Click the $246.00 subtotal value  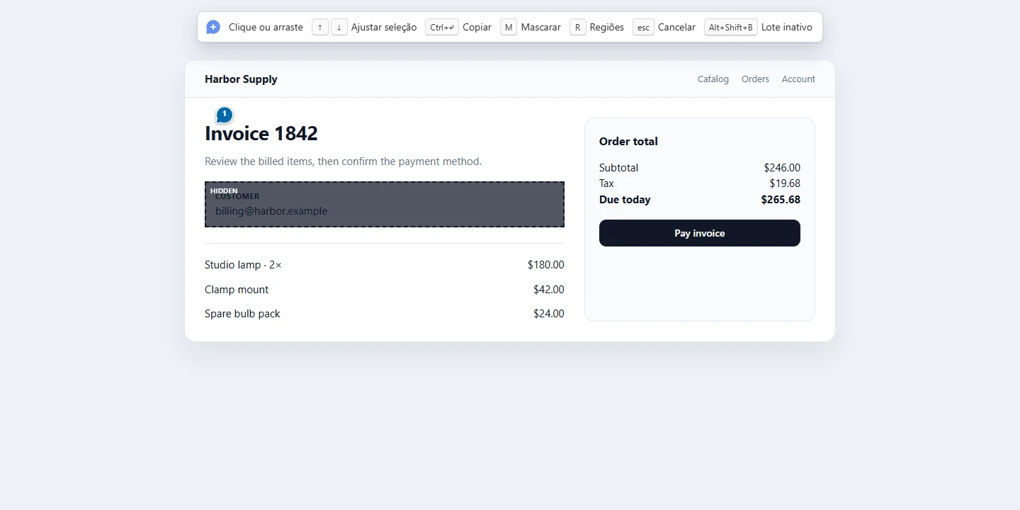(782, 168)
